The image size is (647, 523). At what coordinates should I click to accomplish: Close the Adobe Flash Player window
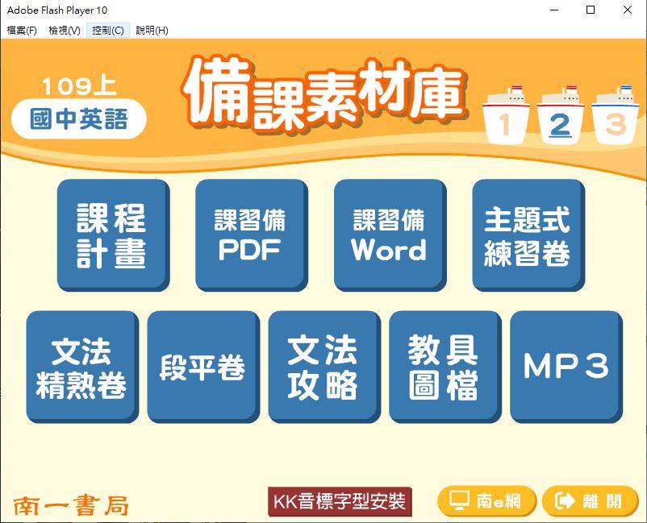[x=627, y=10]
